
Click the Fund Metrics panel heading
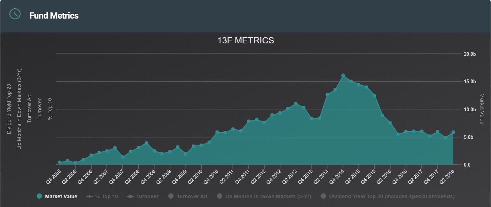pyautogui.click(x=54, y=16)
